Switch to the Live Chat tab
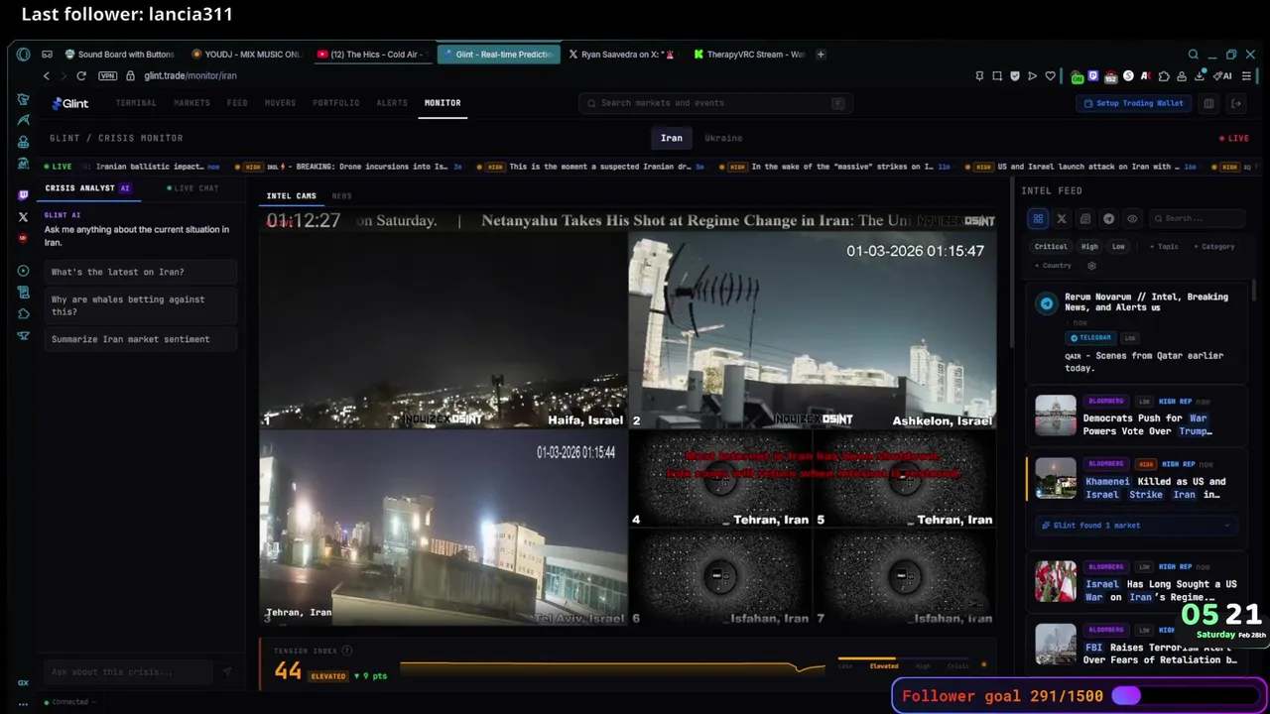 point(192,188)
